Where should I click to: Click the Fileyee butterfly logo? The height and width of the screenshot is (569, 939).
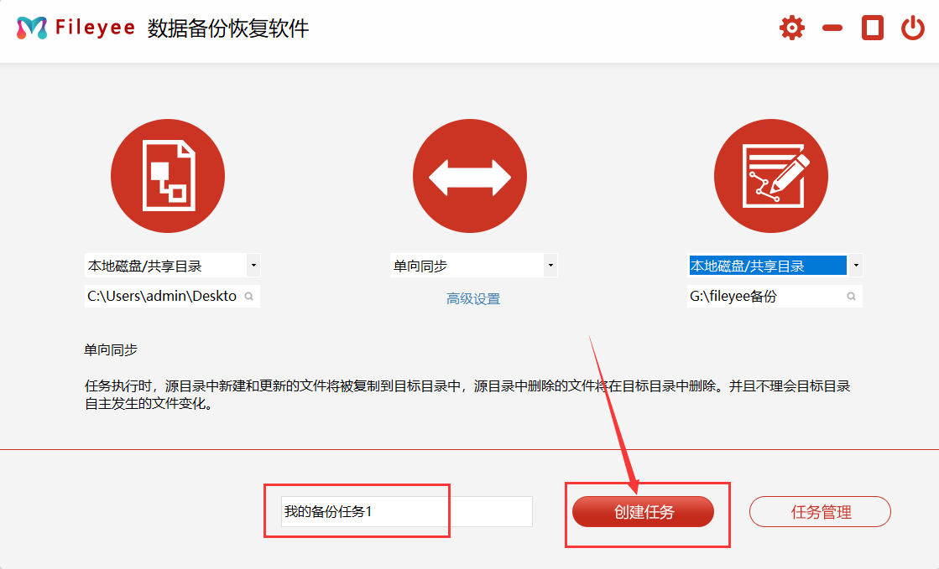click(32, 28)
